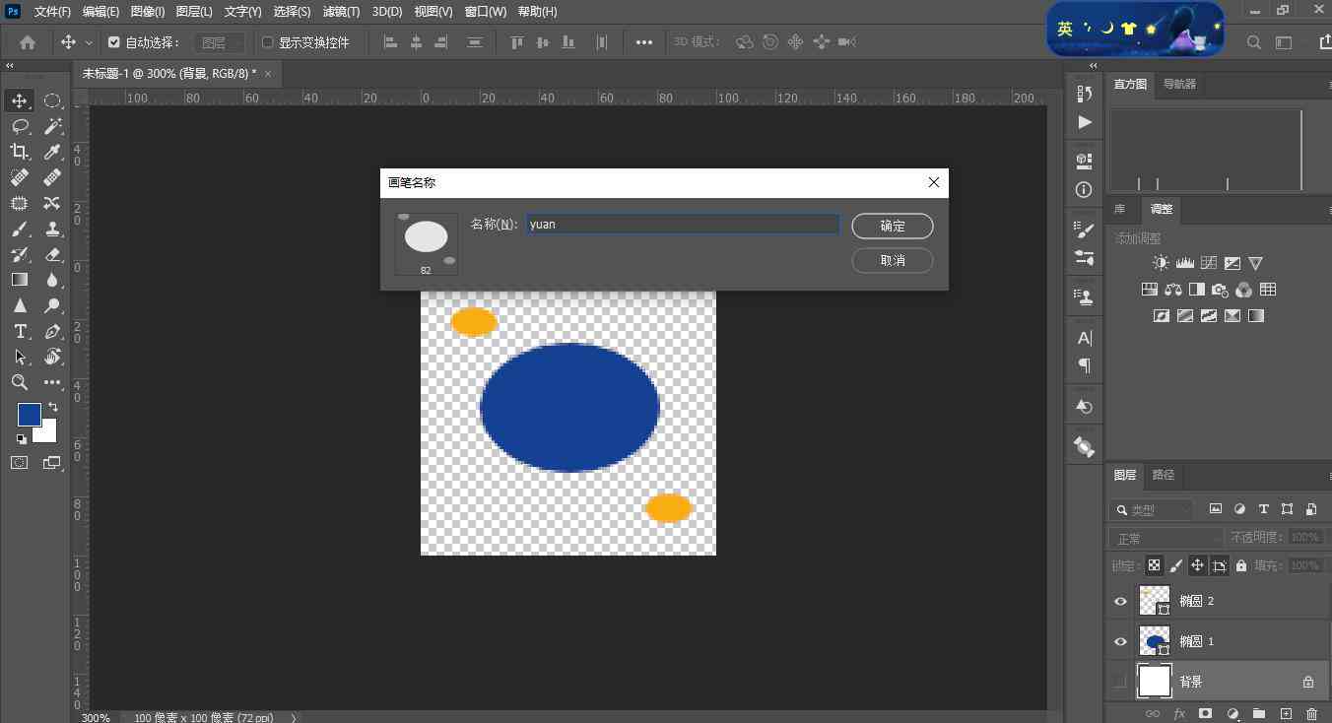1332x723 pixels.
Task: Delete layer with trash icon
Action: (x=1311, y=713)
